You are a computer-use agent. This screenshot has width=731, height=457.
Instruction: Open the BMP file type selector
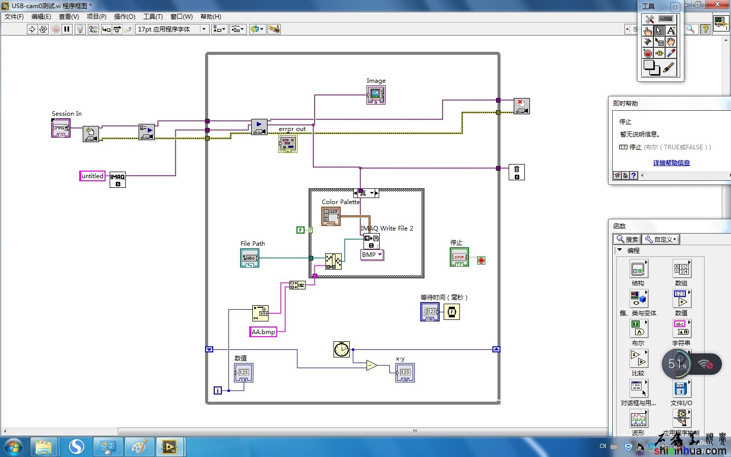tap(372, 255)
